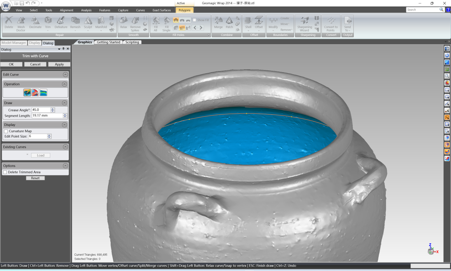This screenshot has width=451, height=271.
Task: Collapse the Existing Curves panel section
Action: tap(65, 147)
